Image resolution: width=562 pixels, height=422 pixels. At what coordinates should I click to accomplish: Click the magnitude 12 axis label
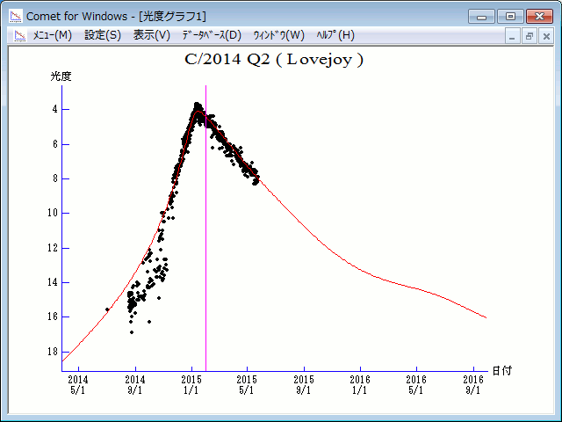53,248
